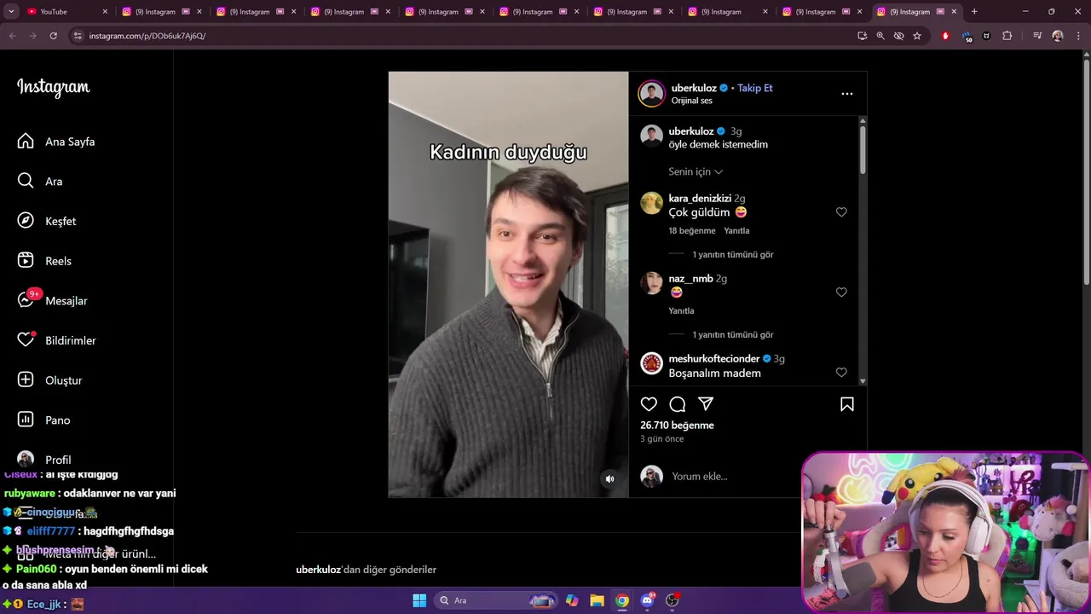Open Discord from the taskbar
This screenshot has width=1091, height=614.
(647, 600)
